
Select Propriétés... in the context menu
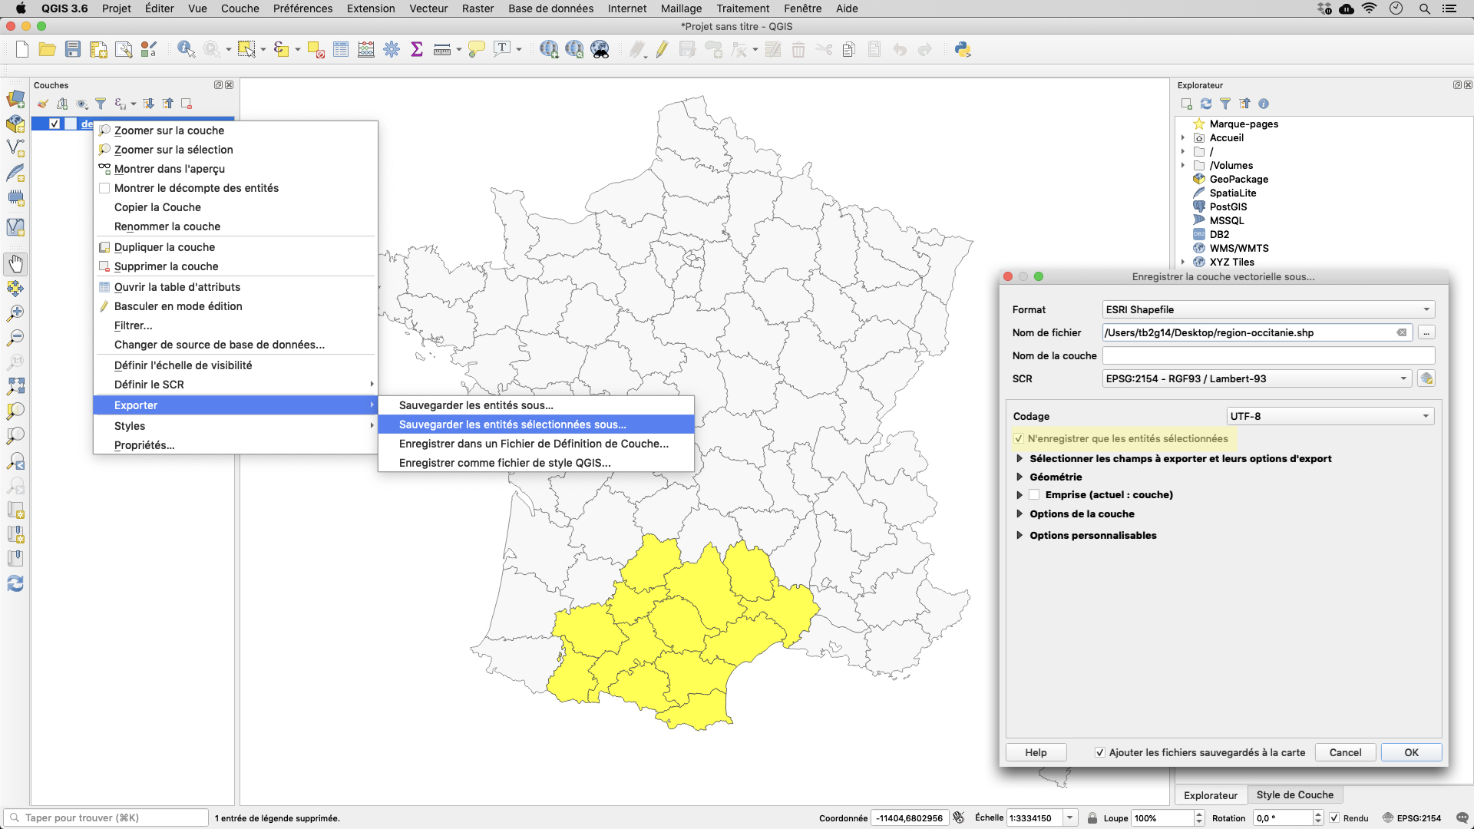tap(235, 445)
